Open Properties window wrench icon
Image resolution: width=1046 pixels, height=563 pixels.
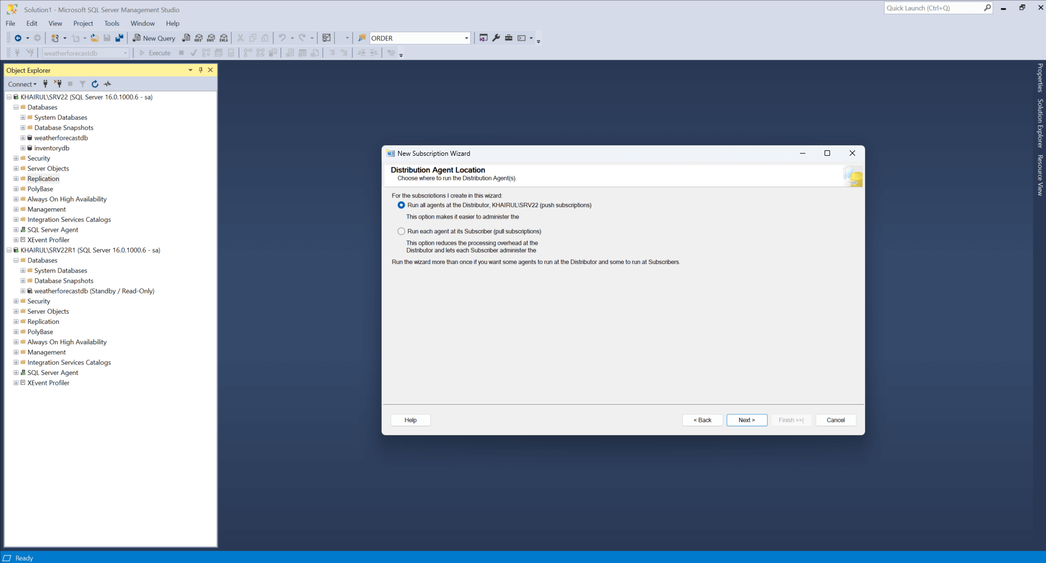pyautogui.click(x=496, y=38)
